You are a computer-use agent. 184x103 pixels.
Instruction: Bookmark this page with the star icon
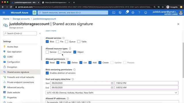click(163, 7)
